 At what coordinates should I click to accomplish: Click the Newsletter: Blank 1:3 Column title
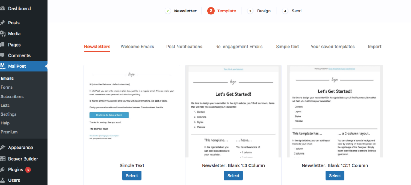233,166
